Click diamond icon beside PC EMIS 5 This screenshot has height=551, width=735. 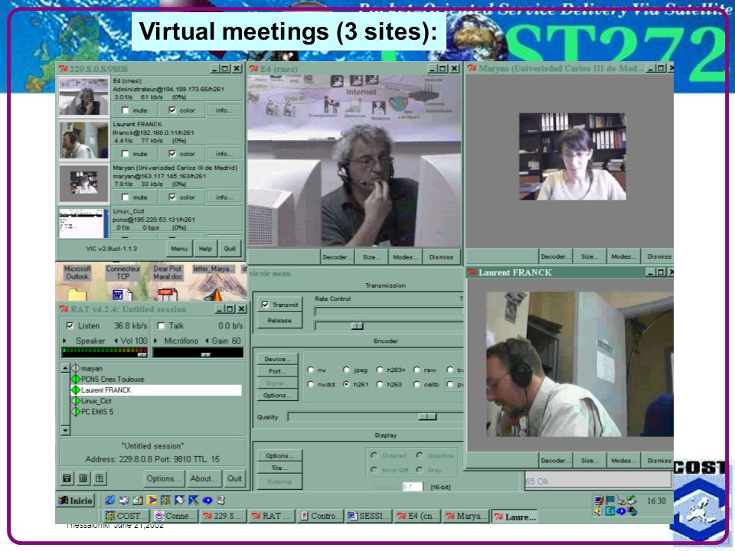click(76, 412)
